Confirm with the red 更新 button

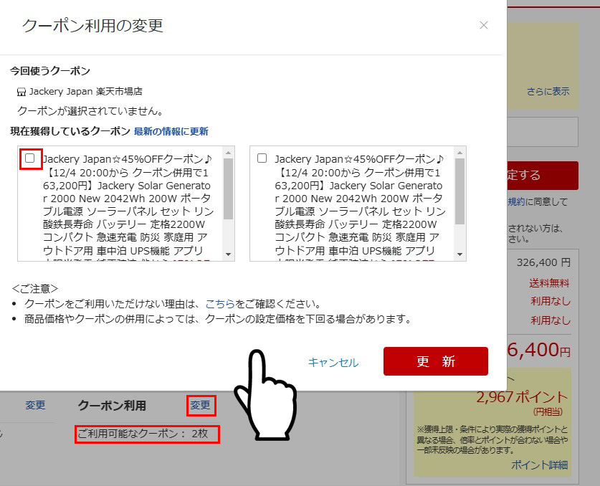coord(436,361)
